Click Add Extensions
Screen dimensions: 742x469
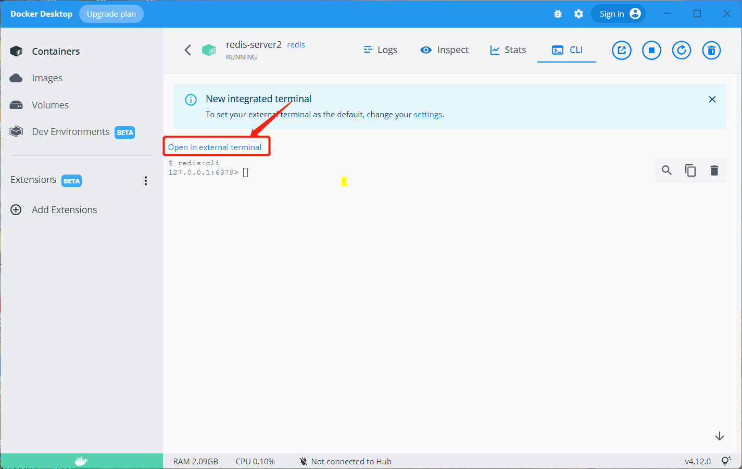54,209
